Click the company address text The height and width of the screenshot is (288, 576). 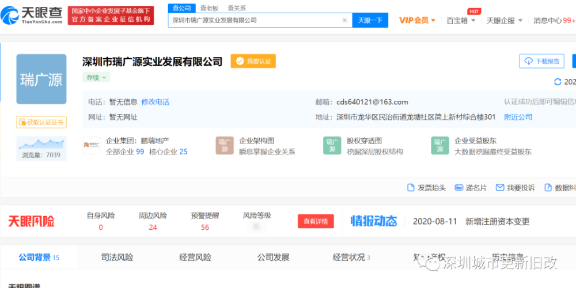click(x=416, y=117)
